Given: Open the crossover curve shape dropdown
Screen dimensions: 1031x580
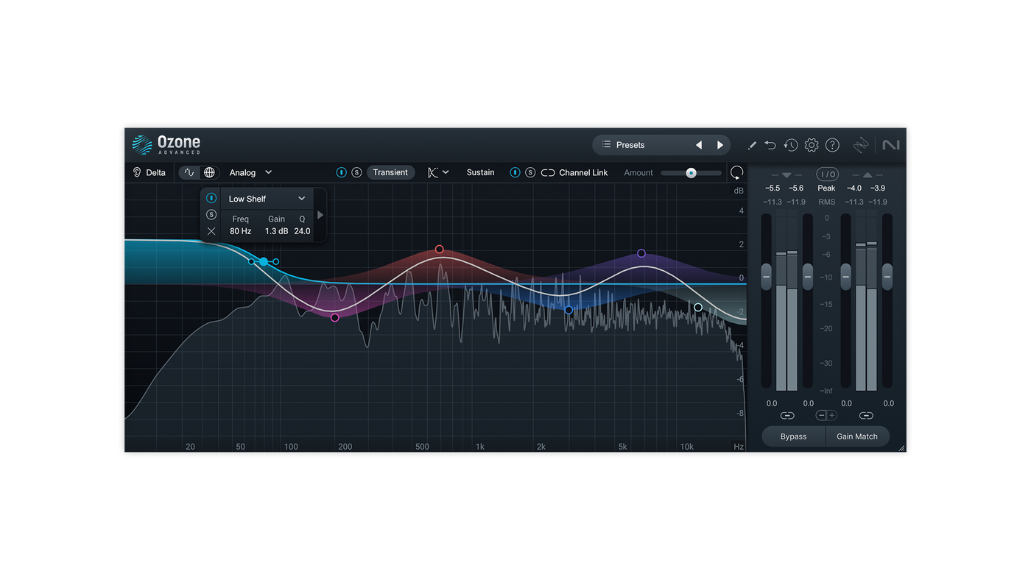Looking at the screenshot, I should 438,172.
